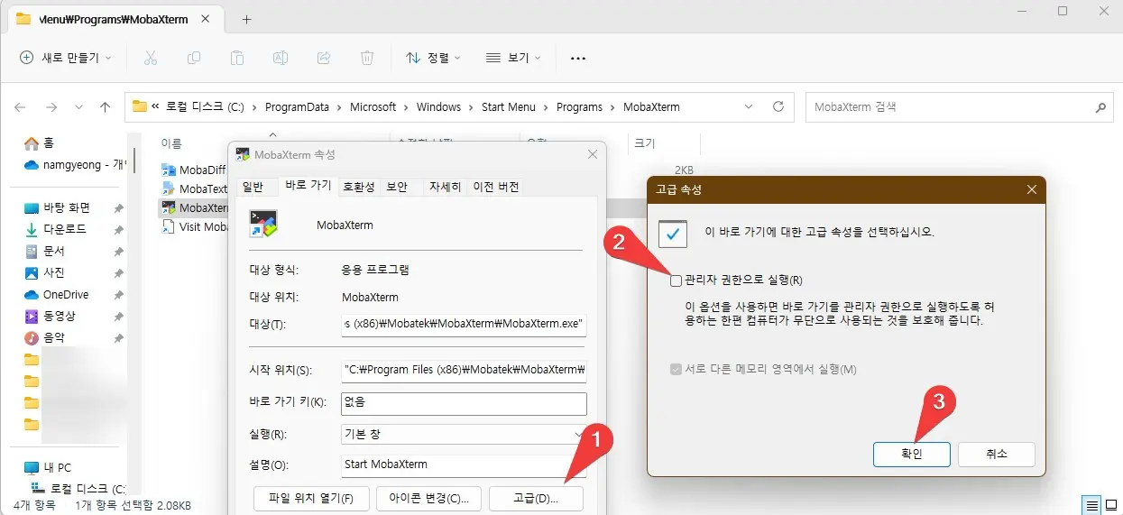Click the Paste clipboard icon
This screenshot has height=515, width=1123.
coord(237,58)
